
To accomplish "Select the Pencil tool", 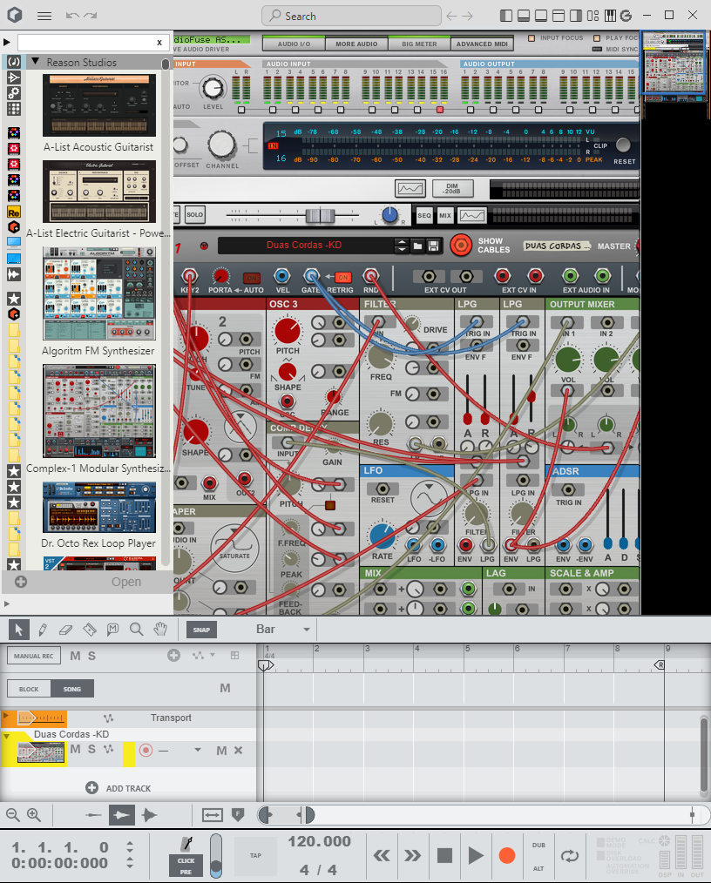I will [42, 629].
